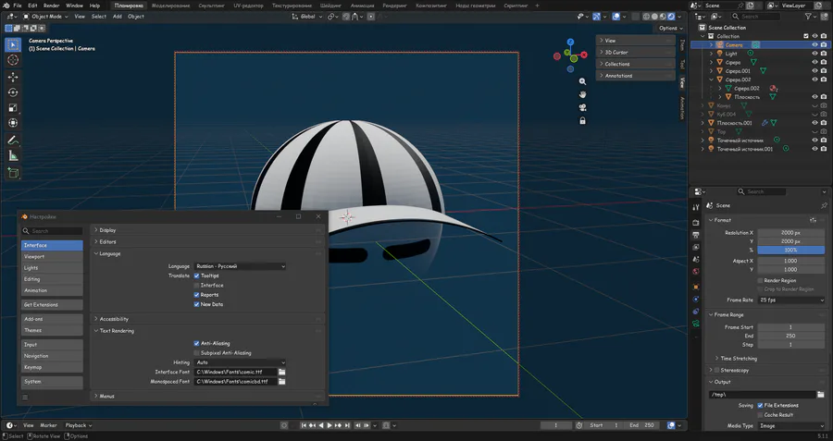This screenshot has width=833, height=441.
Task: Select the Measure tool
Action: [13, 156]
